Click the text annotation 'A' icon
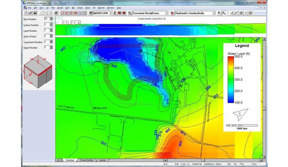This screenshot has width=288, height=167. point(224,13)
